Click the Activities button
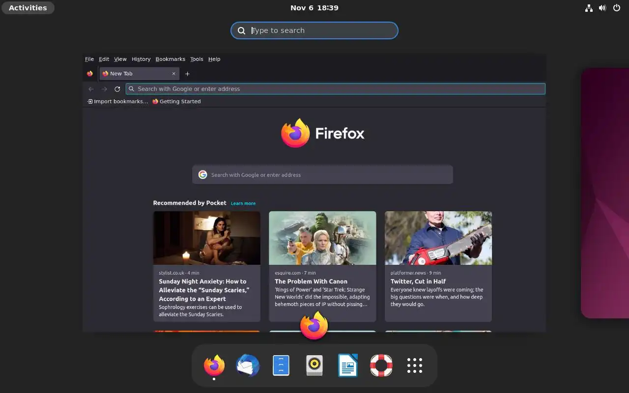Screen dimensions: 629x393 pos(28,8)
